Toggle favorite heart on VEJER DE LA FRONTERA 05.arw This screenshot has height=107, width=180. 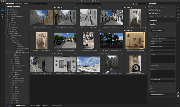point(76,31)
